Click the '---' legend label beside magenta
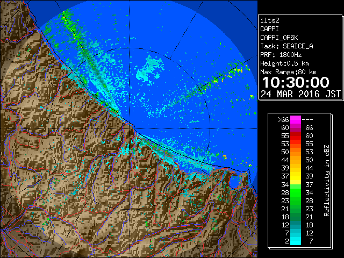 pyautogui.click(x=307, y=120)
